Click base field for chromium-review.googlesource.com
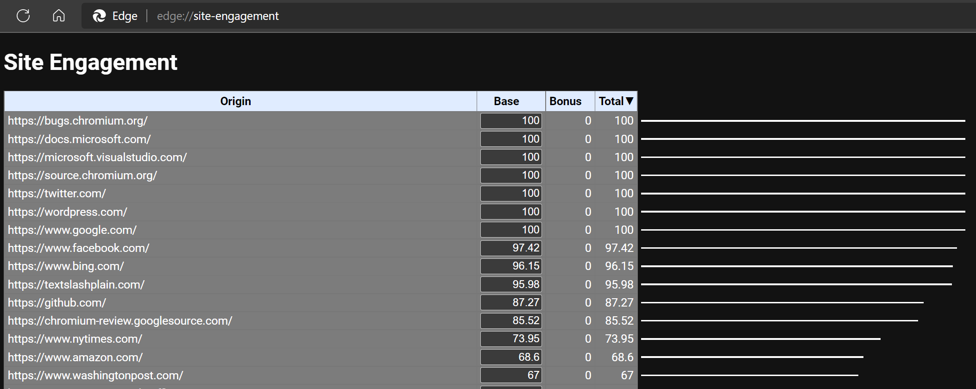Image resolution: width=976 pixels, height=389 pixels. (511, 321)
